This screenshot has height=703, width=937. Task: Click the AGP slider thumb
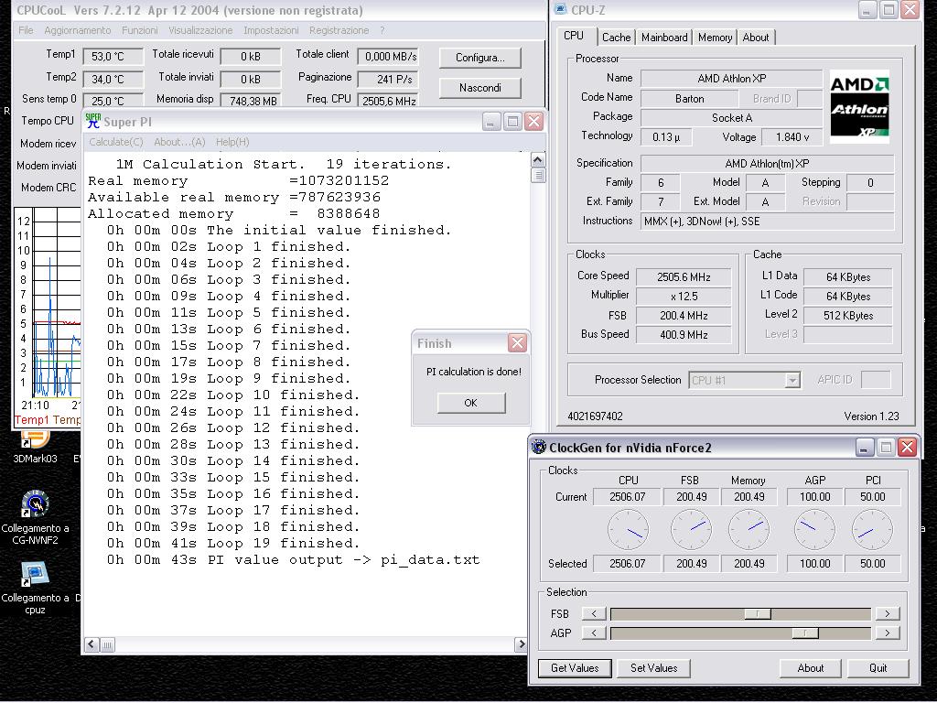[805, 633]
